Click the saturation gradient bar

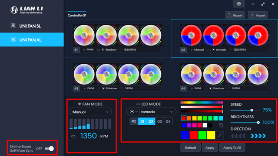pyautogui.click(x=202, y=107)
